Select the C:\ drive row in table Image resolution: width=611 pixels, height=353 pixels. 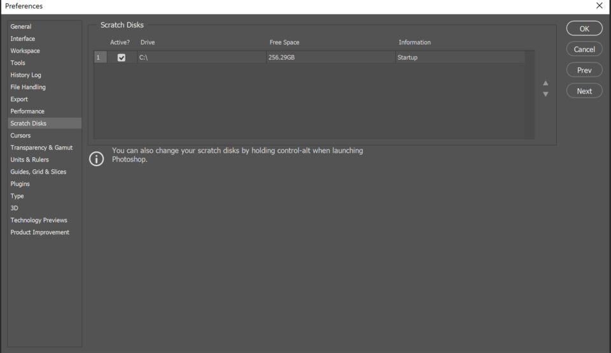[191, 57]
